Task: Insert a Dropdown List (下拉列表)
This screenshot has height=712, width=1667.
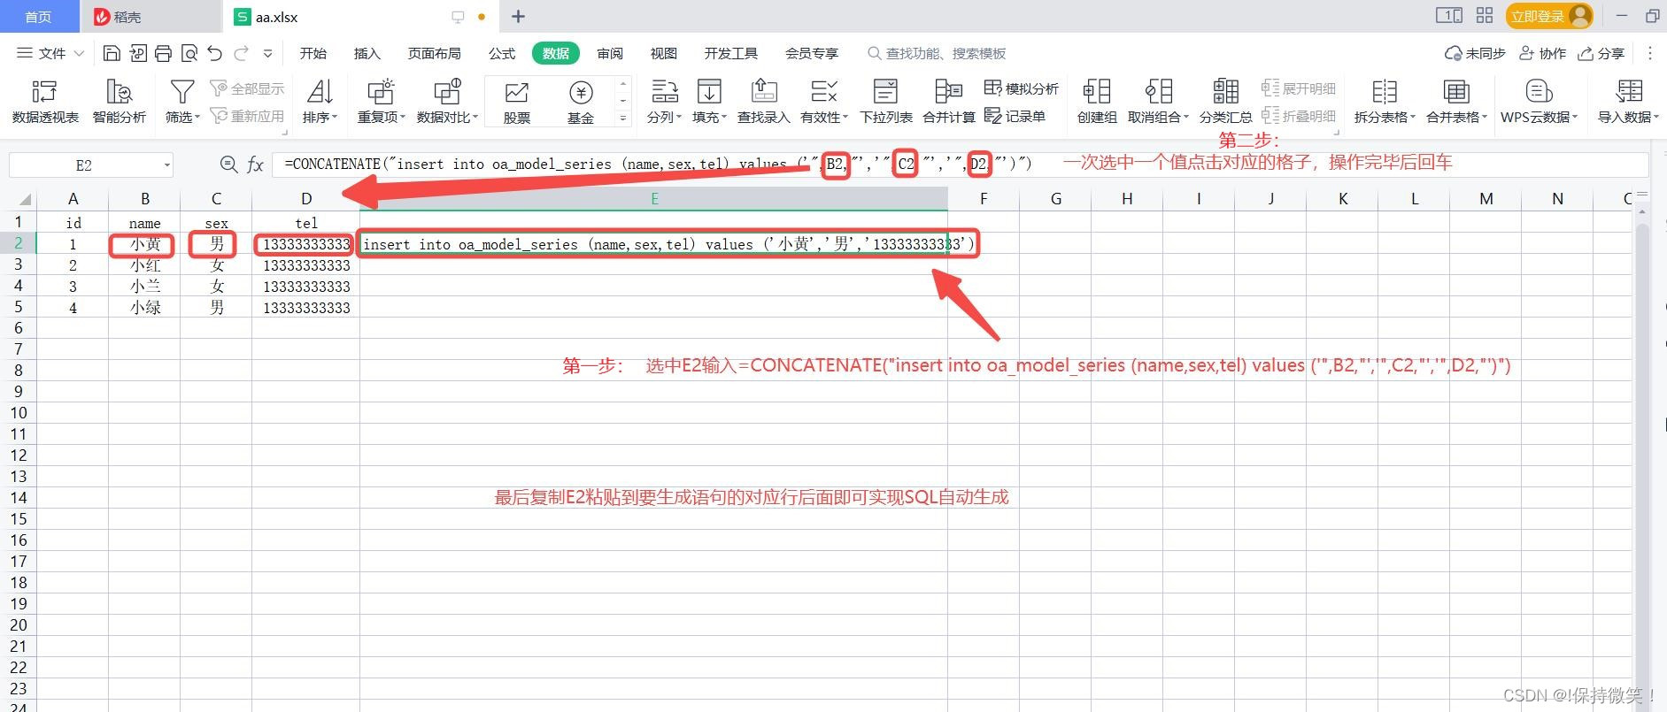Action: [x=886, y=101]
